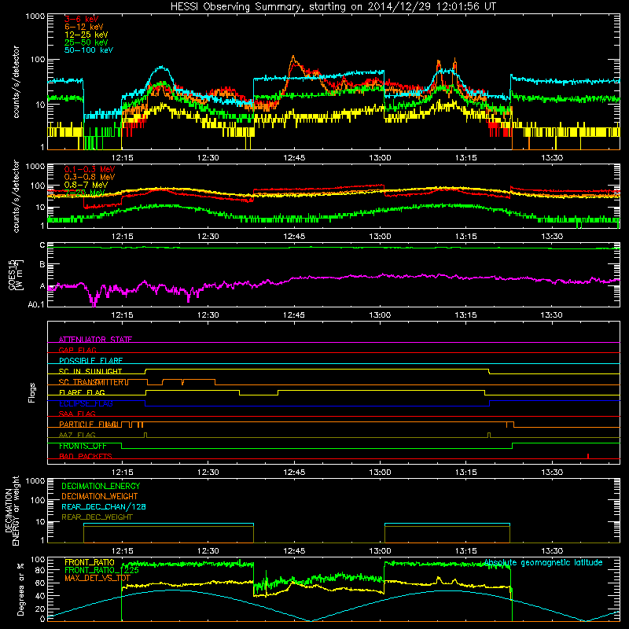Select the GAP_FLAG label
Screen dimensions: 629x629
coord(77,350)
